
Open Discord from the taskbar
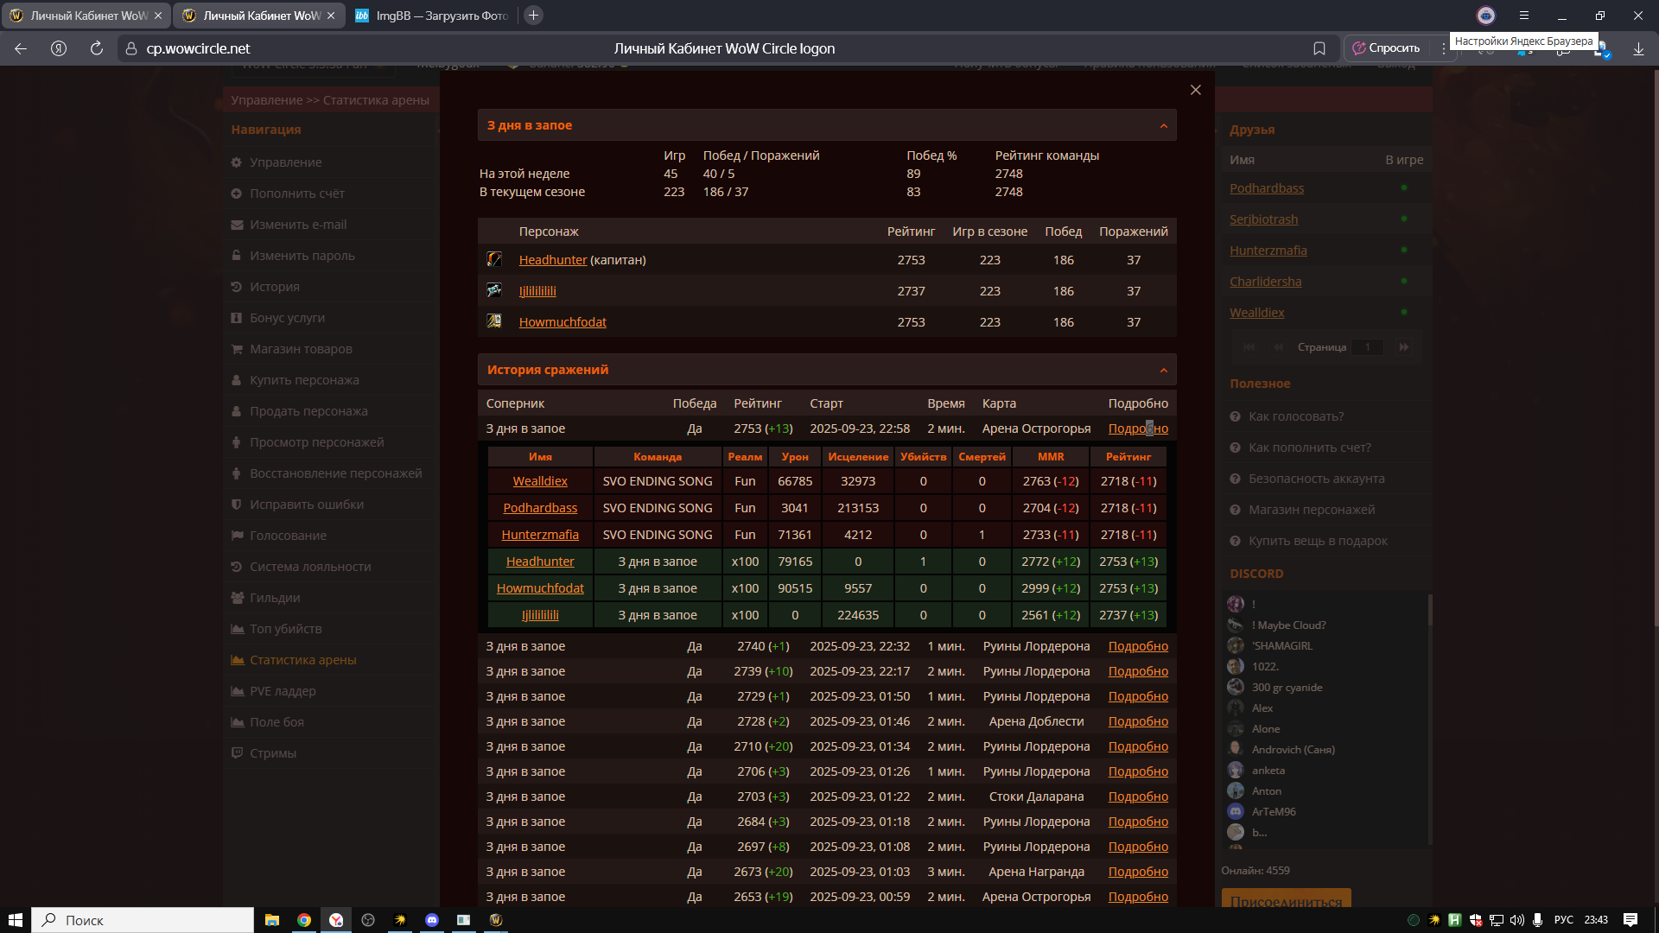point(432,920)
